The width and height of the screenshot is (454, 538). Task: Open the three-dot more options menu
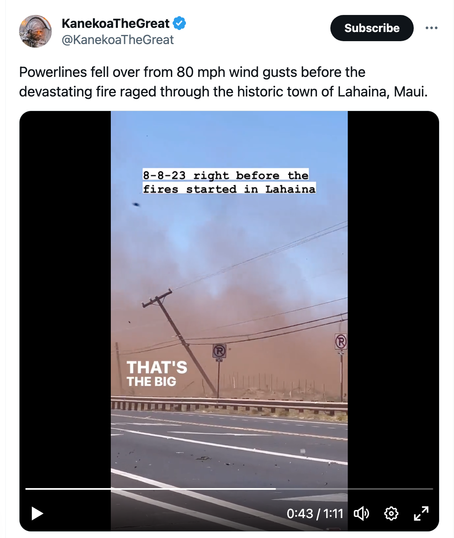pyautogui.click(x=431, y=28)
